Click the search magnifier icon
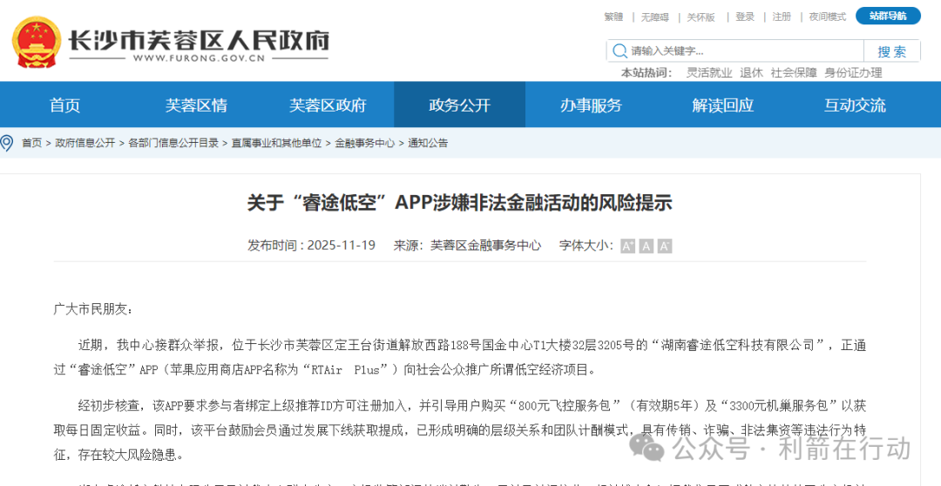Image resolution: width=941 pixels, height=486 pixels. 619,51
